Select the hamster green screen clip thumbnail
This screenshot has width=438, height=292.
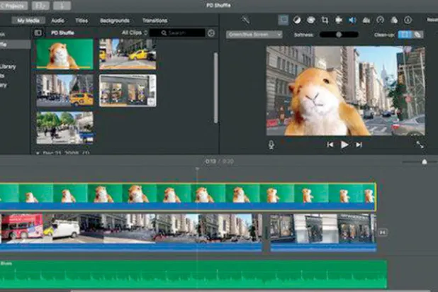pyautogui.click(x=63, y=55)
